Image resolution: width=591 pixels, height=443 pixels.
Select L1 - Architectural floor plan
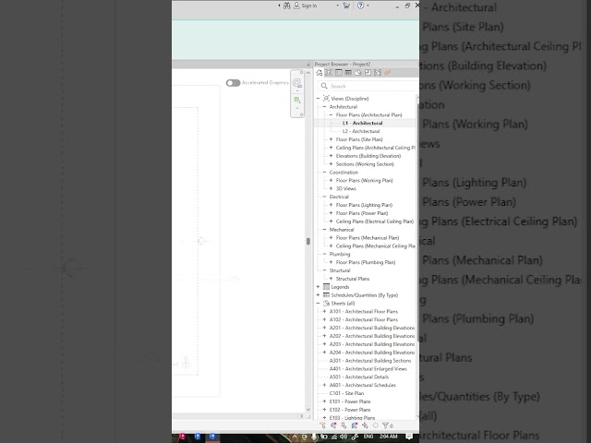[x=363, y=123]
